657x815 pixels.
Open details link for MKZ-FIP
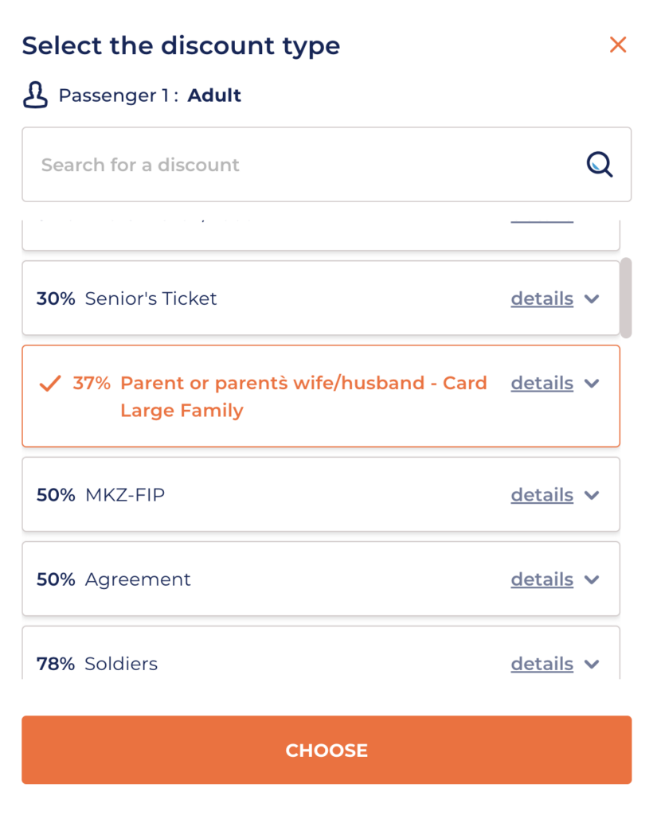(x=542, y=495)
